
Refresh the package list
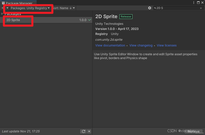click(84, 131)
